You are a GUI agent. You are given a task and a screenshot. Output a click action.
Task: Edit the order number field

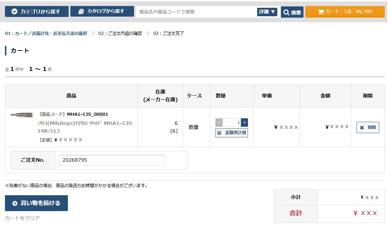(x=111, y=160)
